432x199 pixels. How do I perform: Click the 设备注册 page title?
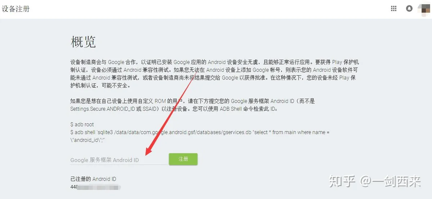[x=16, y=9]
